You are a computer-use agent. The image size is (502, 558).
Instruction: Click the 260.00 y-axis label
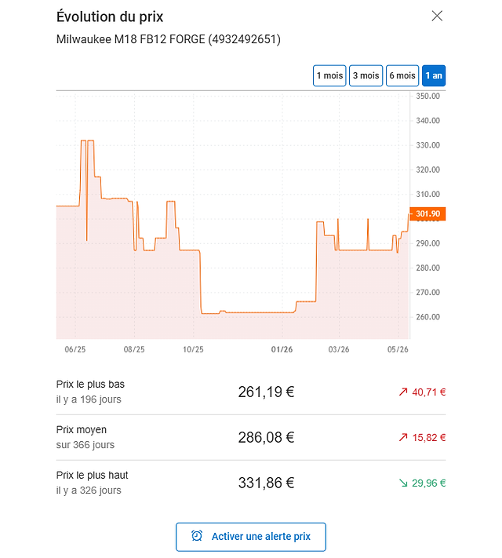tap(428, 317)
